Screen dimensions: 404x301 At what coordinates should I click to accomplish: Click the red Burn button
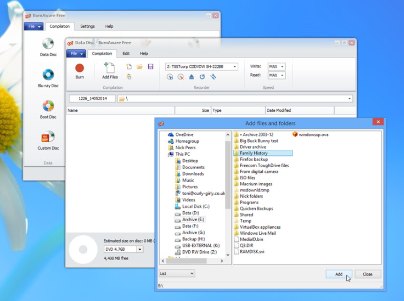(80, 71)
